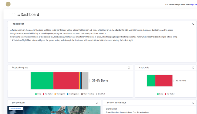Expand the Approvals widget fullscreen
The height and width of the screenshot is (114, 197).
[193, 68]
